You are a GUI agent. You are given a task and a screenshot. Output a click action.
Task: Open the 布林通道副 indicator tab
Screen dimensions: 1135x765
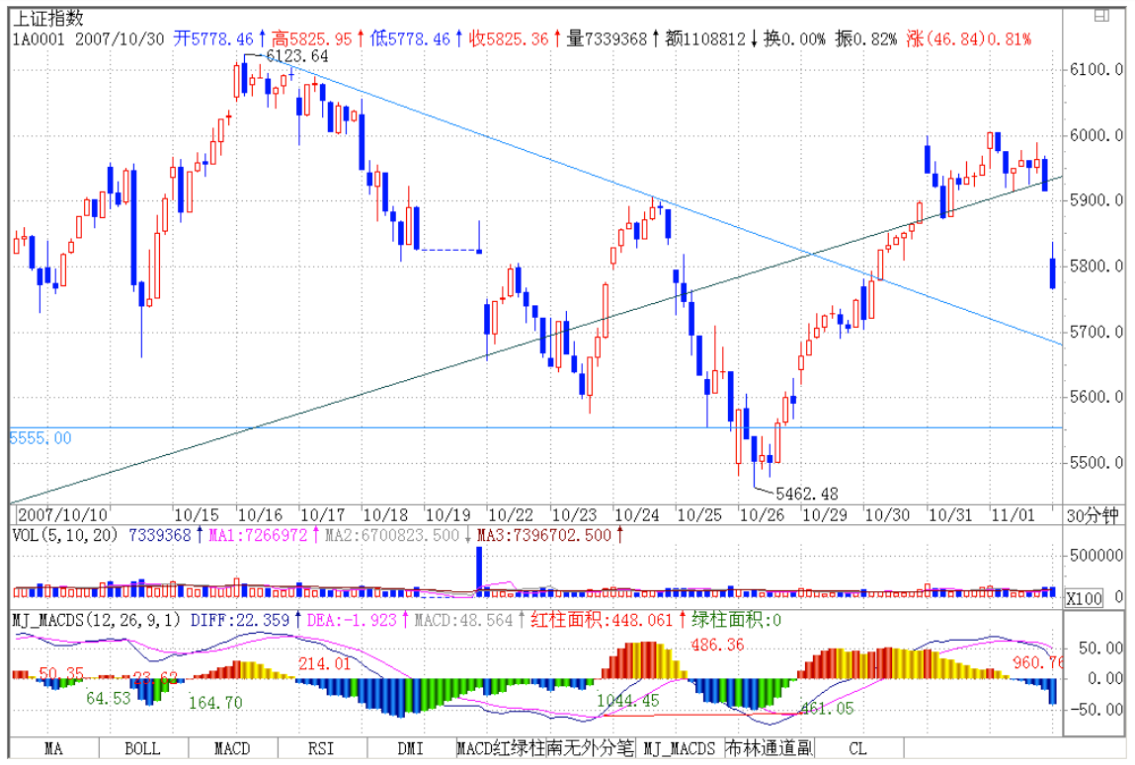click(x=770, y=748)
